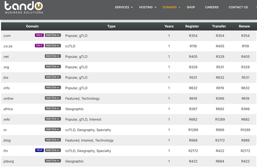
Task: Click the .africa renew price R366
Action: tap(245, 109)
